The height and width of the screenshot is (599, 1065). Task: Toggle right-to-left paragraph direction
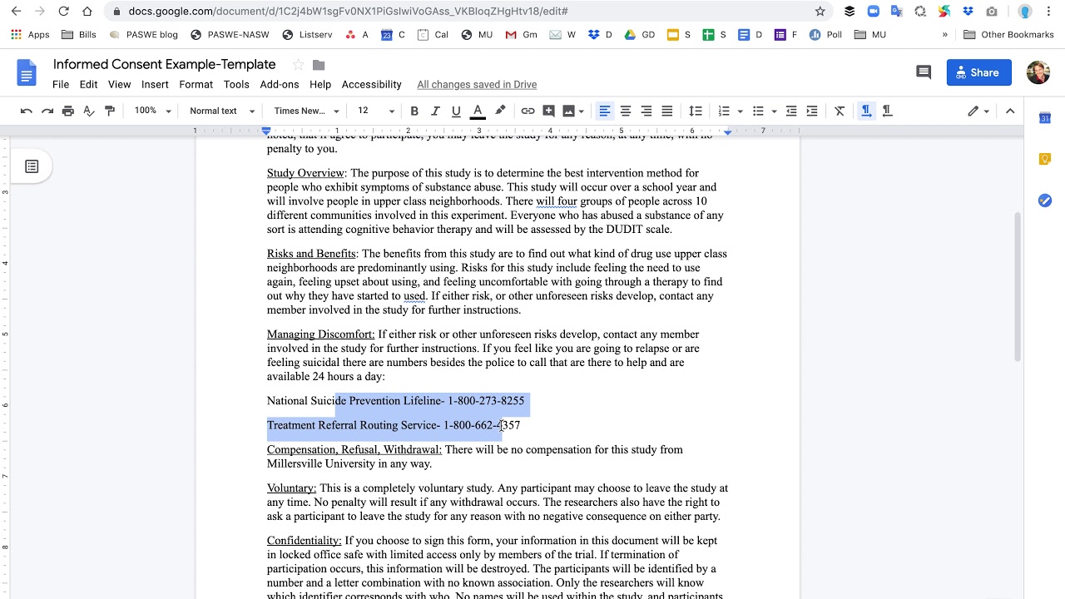point(887,111)
